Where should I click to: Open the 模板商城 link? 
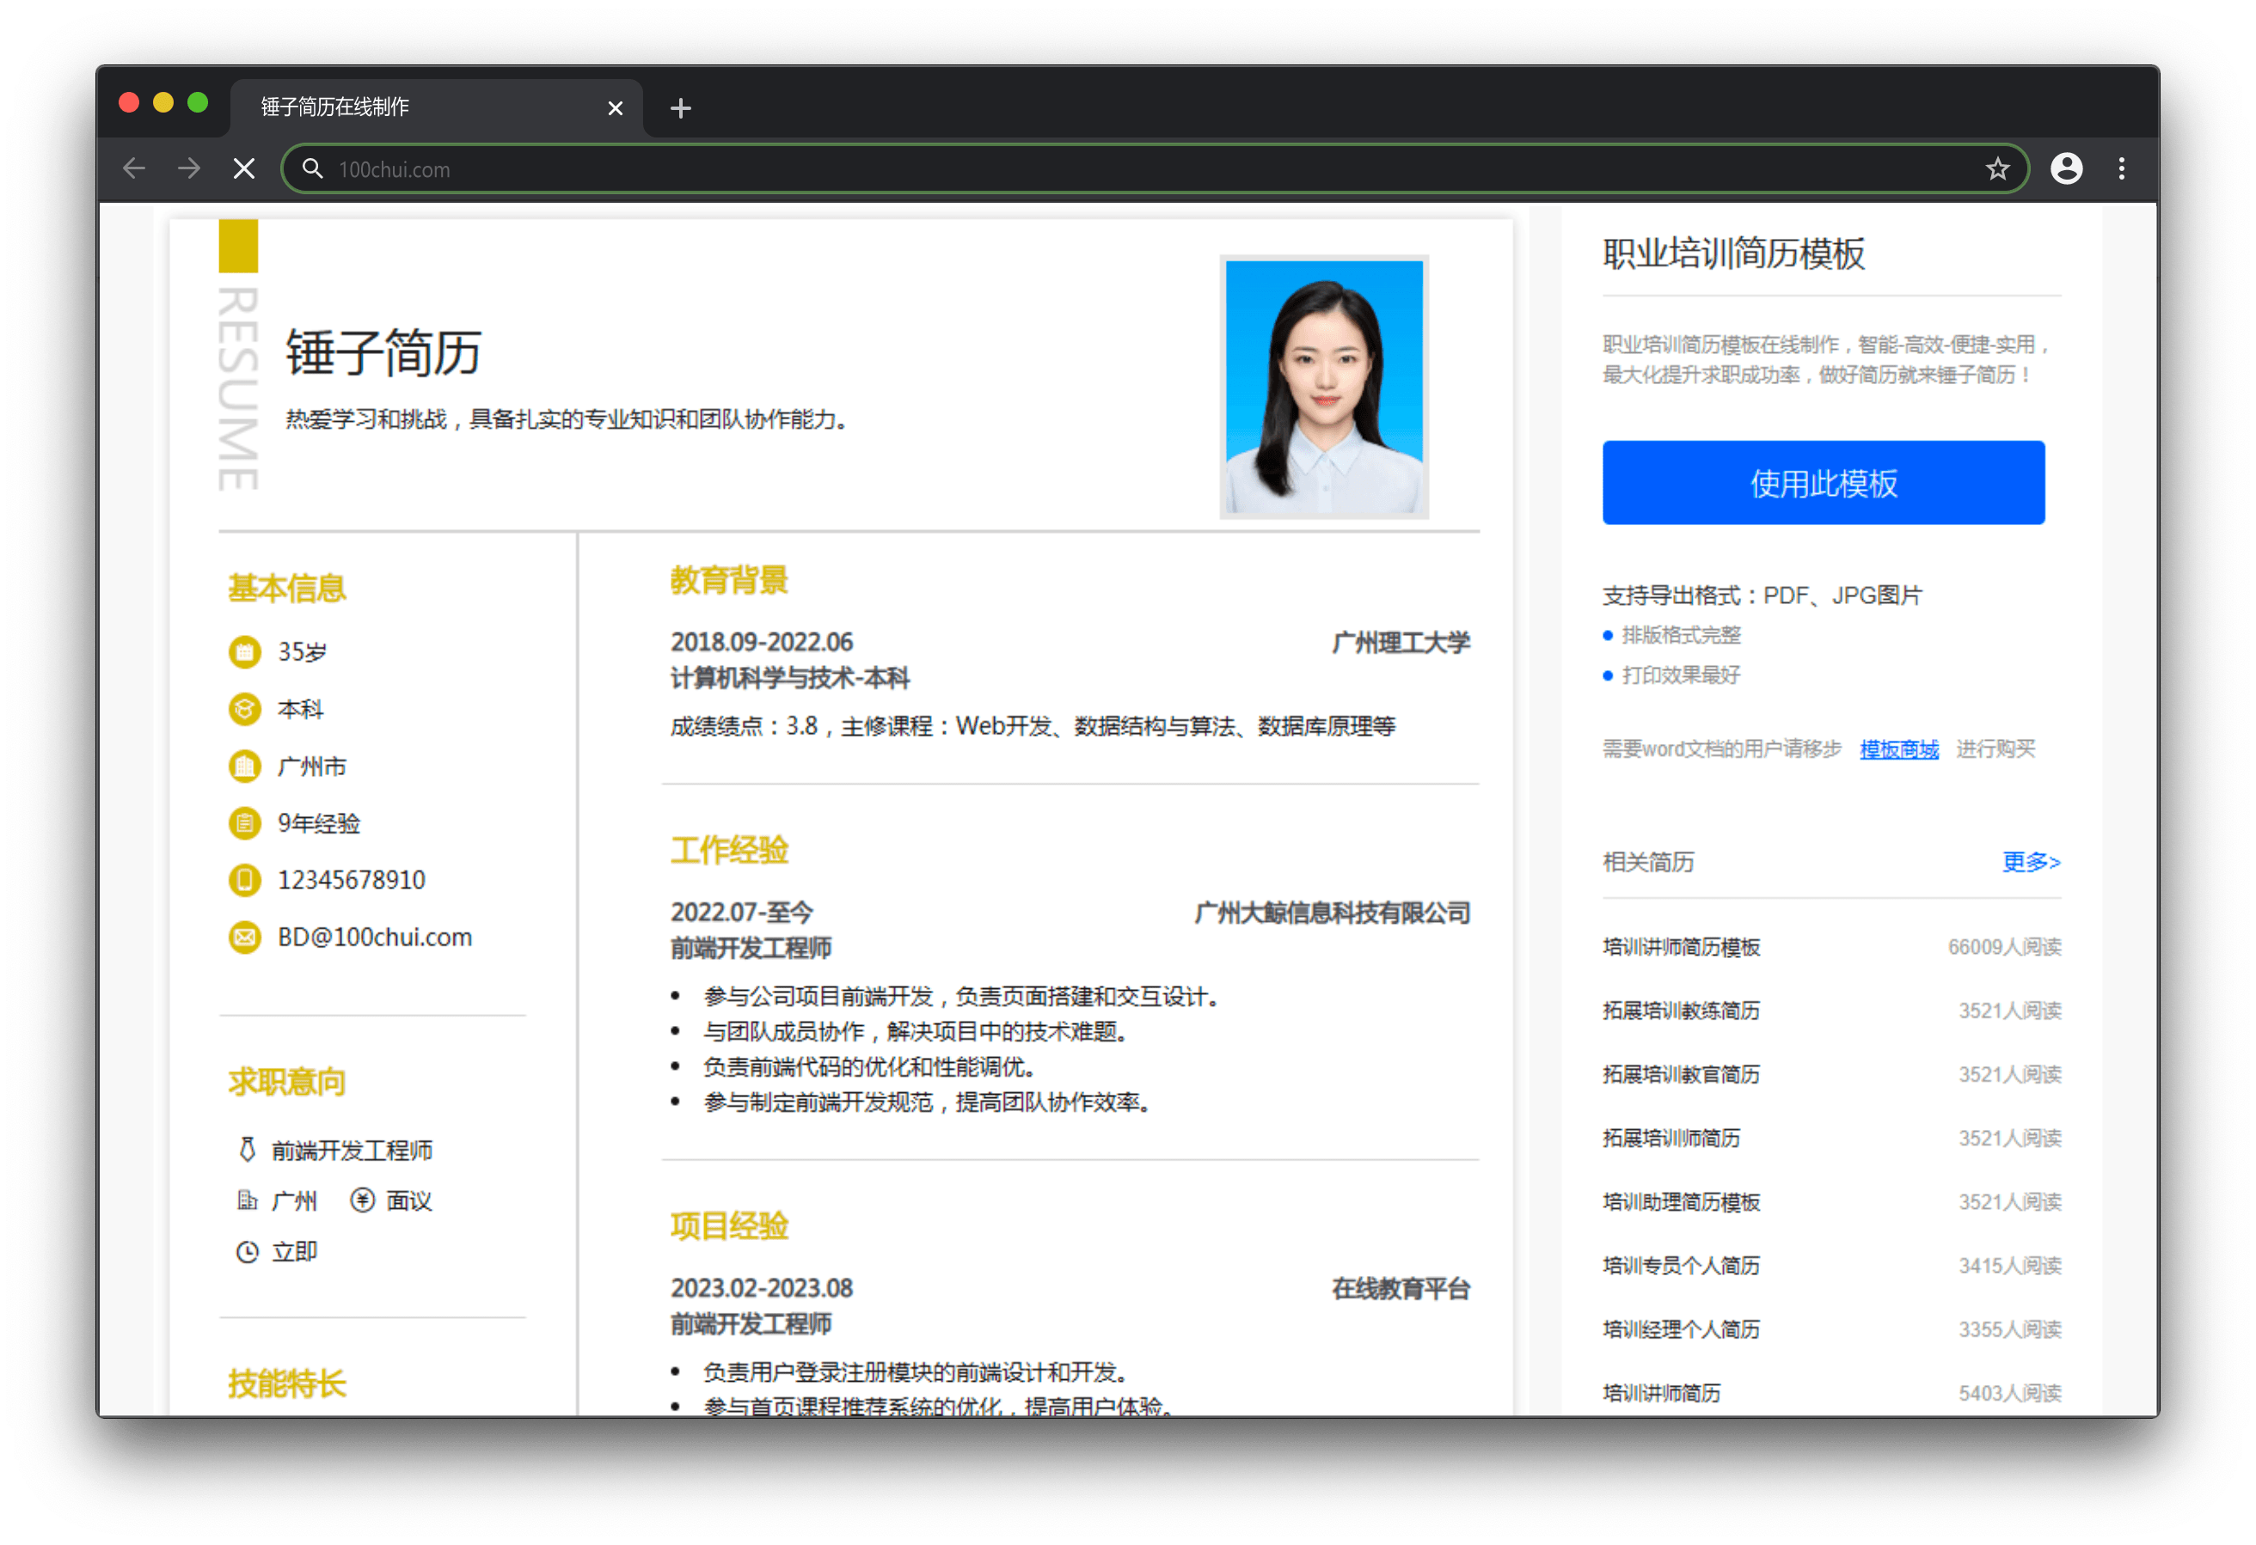coord(1898,749)
